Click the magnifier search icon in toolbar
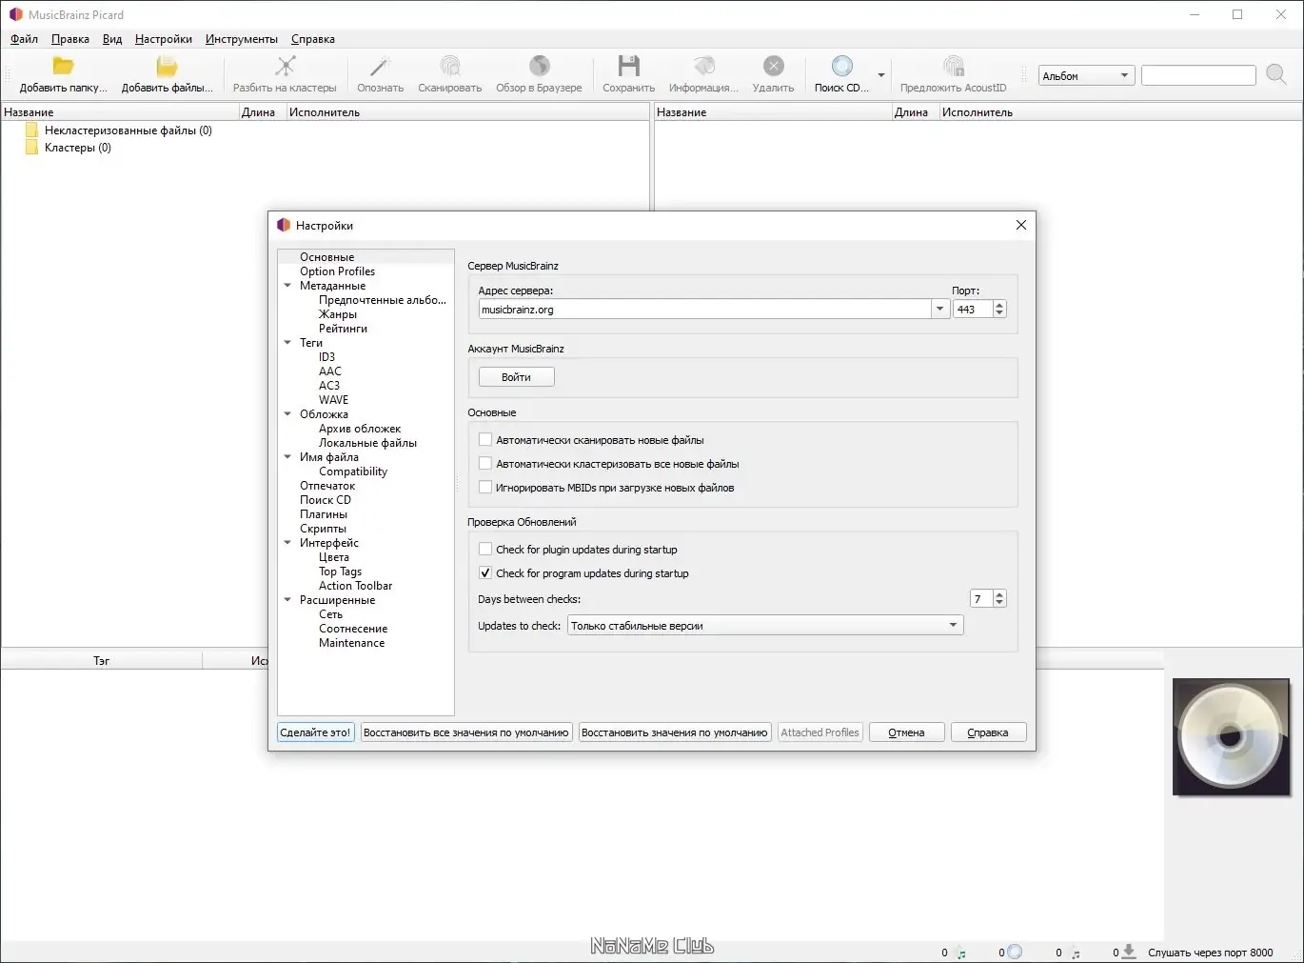The height and width of the screenshot is (963, 1304). click(x=1276, y=74)
